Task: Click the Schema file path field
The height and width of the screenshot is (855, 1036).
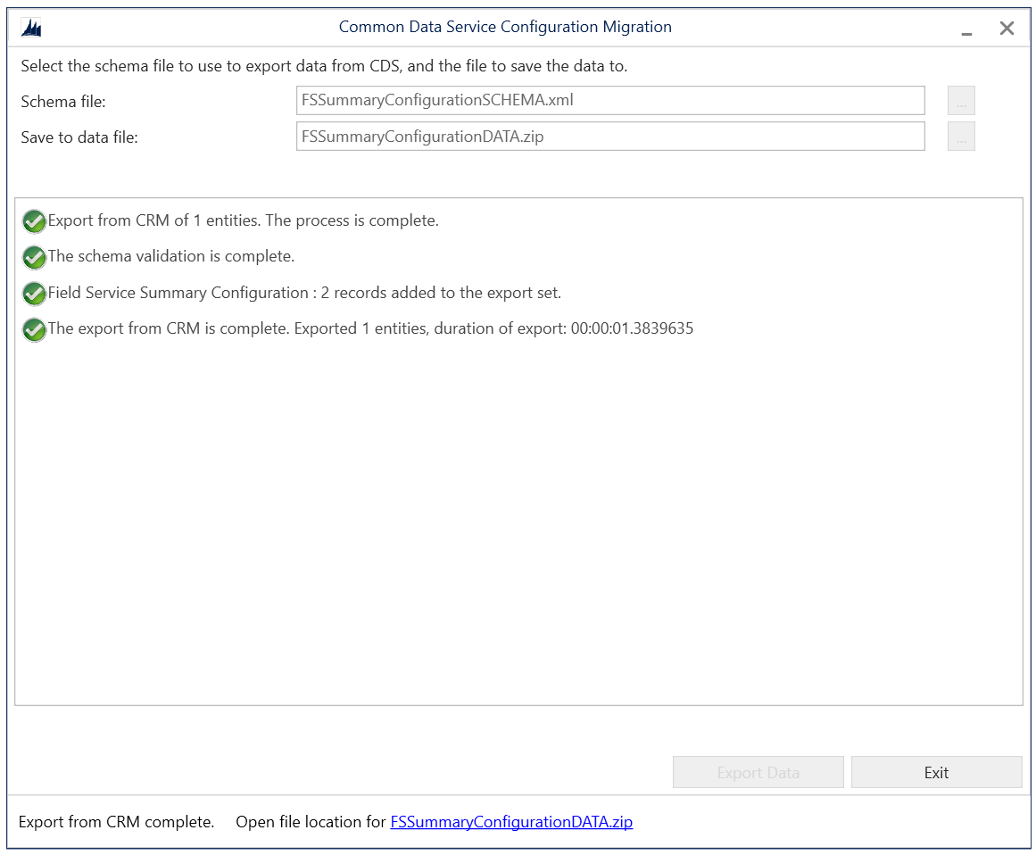Action: pyautogui.click(x=610, y=101)
